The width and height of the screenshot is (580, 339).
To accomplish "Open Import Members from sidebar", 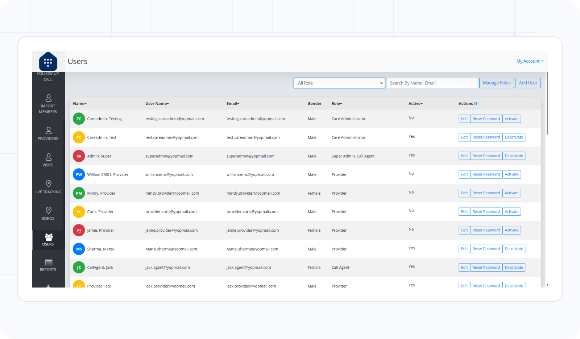I will click(x=48, y=98).
